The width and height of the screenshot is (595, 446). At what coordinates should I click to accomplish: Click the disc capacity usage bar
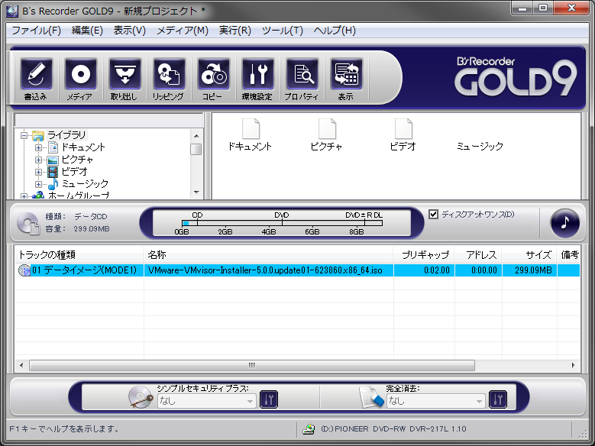click(x=282, y=223)
